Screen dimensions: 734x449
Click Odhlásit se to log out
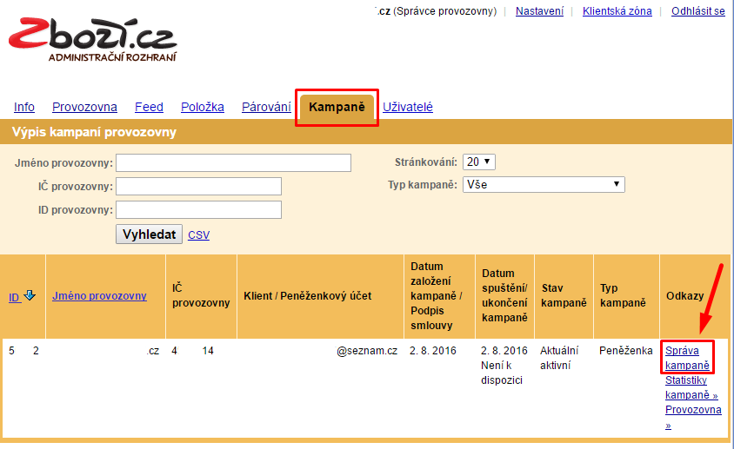pyautogui.click(x=698, y=11)
